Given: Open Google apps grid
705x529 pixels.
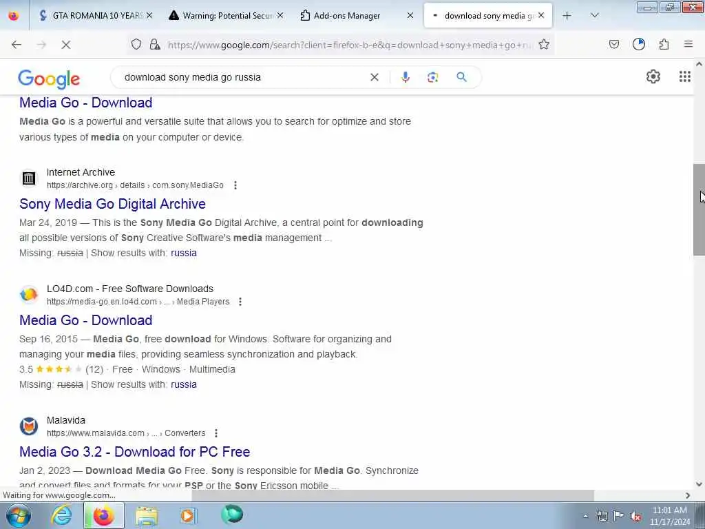Looking at the screenshot, I should 684,77.
